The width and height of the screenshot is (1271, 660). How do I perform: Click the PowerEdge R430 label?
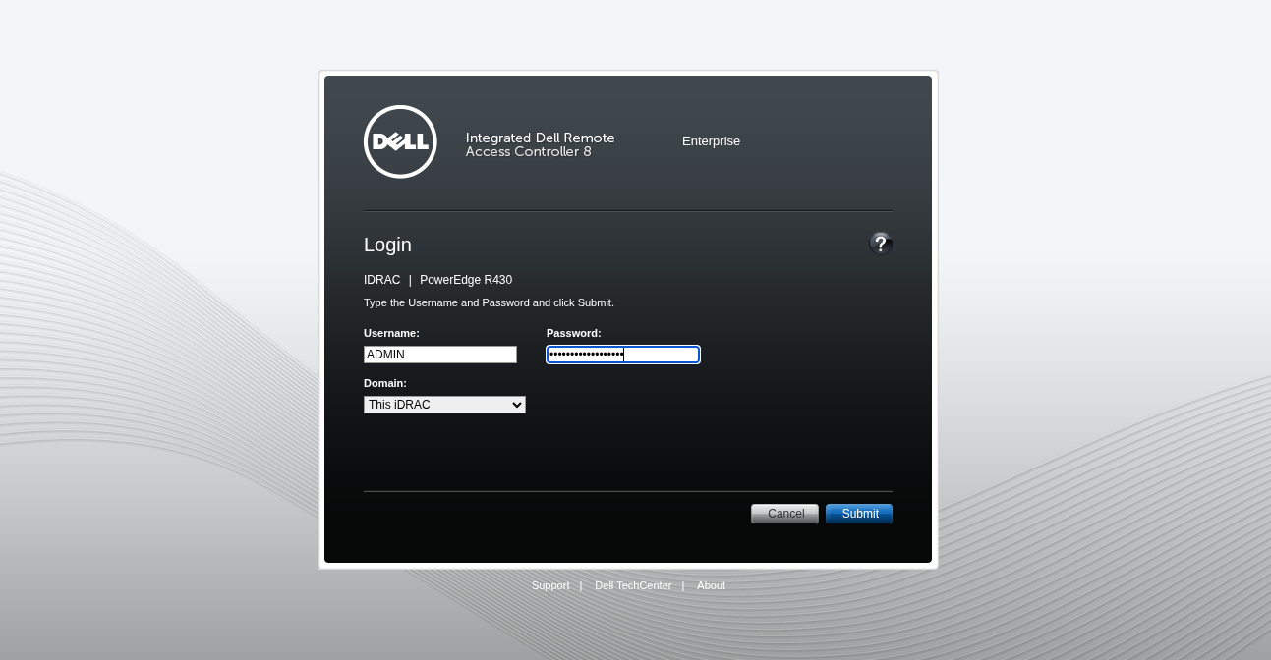[x=465, y=279]
